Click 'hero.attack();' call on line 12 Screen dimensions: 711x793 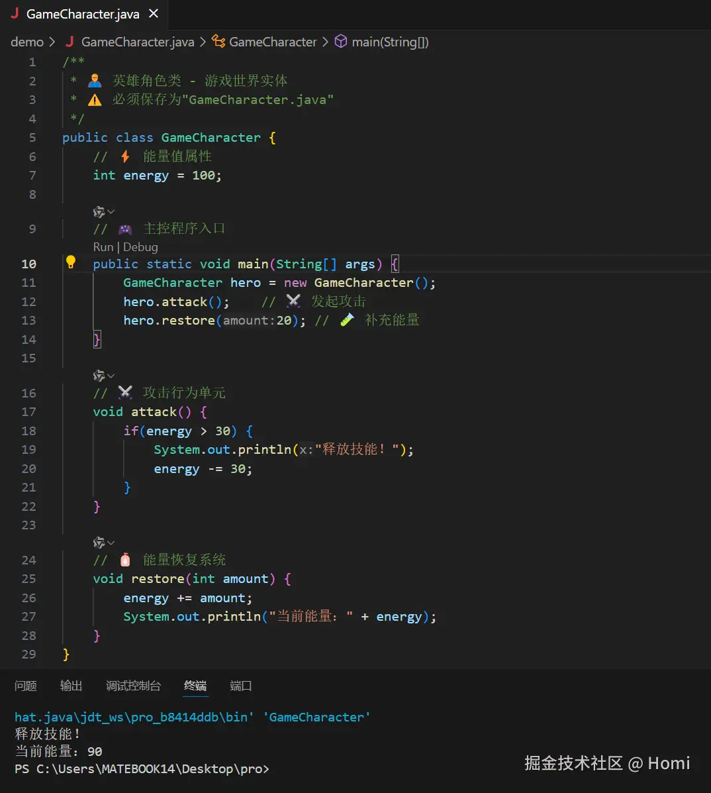(x=176, y=302)
